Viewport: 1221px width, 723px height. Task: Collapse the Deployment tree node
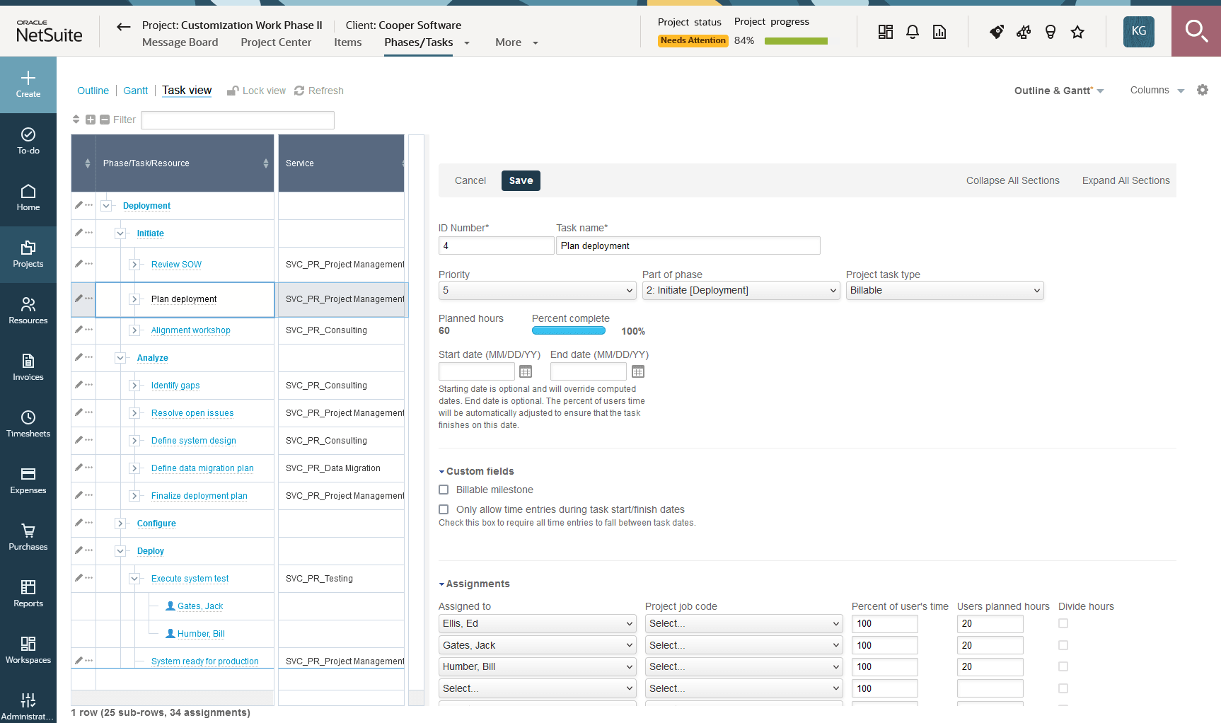tap(106, 206)
